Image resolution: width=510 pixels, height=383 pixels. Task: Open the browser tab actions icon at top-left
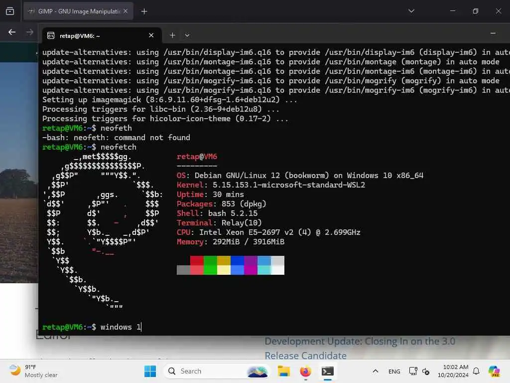10,11
